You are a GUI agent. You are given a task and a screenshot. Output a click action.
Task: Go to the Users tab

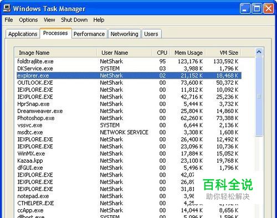pos(151,34)
